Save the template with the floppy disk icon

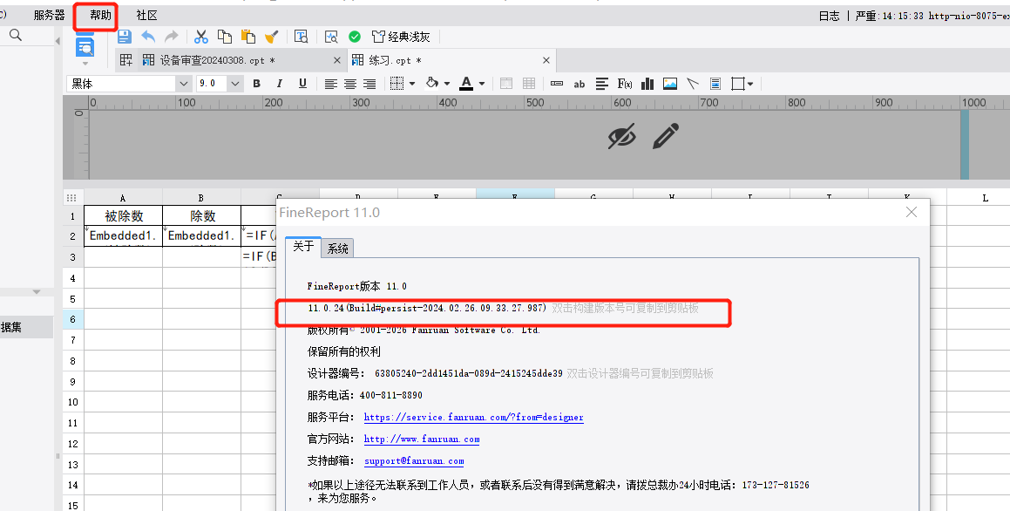pyautogui.click(x=125, y=37)
